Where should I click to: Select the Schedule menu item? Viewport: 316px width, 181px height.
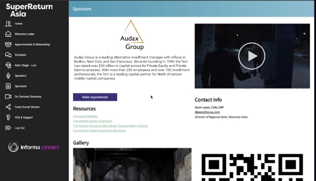[20, 55]
